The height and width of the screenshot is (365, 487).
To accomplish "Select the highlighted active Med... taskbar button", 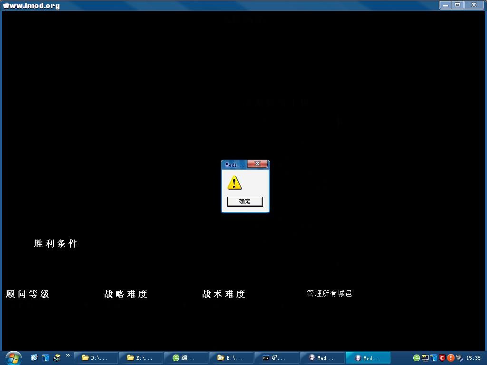I will pos(368,358).
